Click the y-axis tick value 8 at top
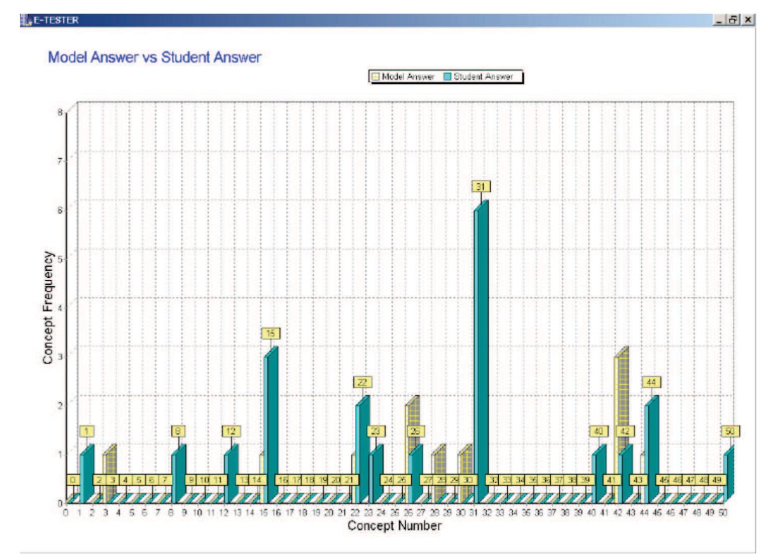The width and height of the screenshot is (760, 556). point(60,112)
